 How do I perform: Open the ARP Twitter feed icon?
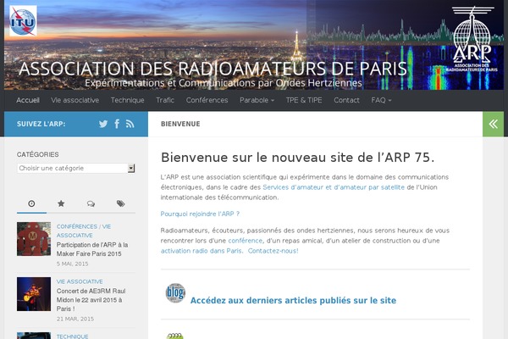point(103,124)
